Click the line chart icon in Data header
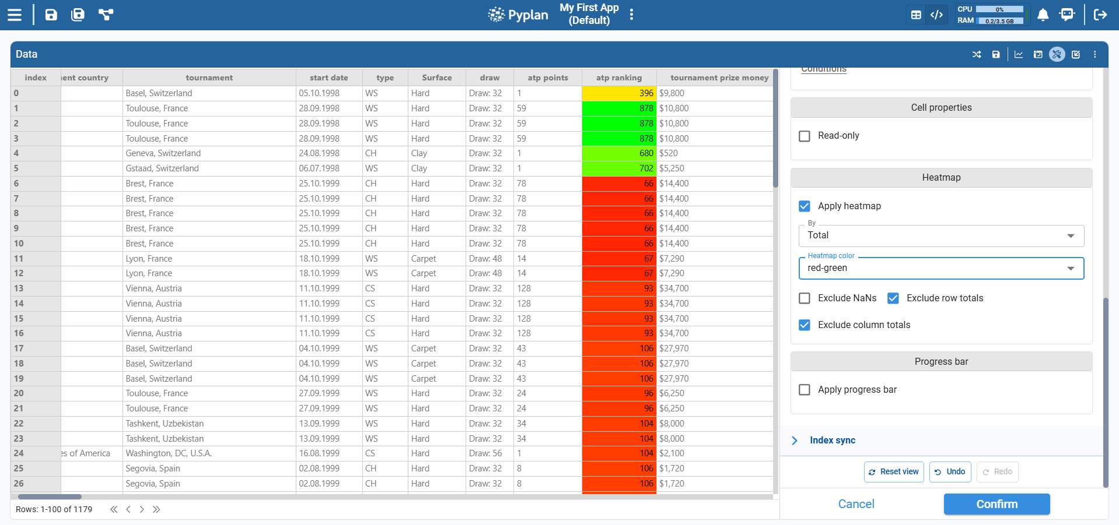 point(1018,54)
